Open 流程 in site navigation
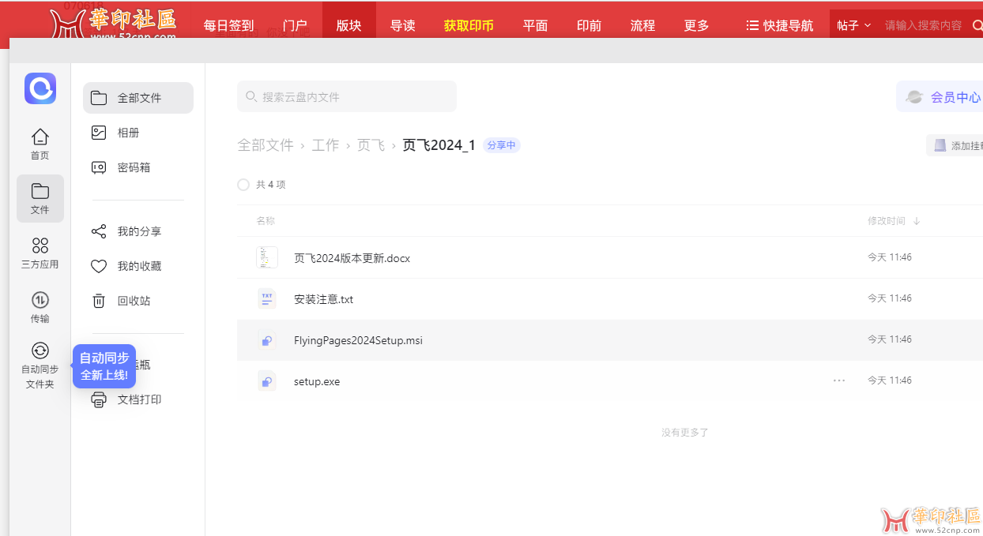983x536 pixels. (642, 25)
